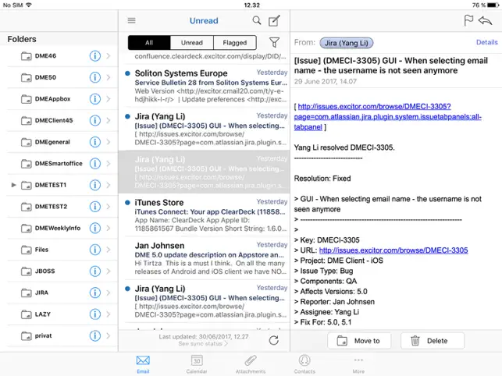Flag the open message
Screen dimensions: 502x376
(x=469, y=21)
